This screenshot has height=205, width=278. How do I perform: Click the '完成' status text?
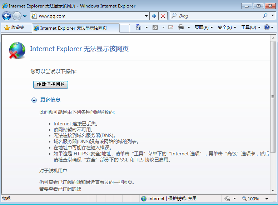pyautogui.click(x=6, y=199)
